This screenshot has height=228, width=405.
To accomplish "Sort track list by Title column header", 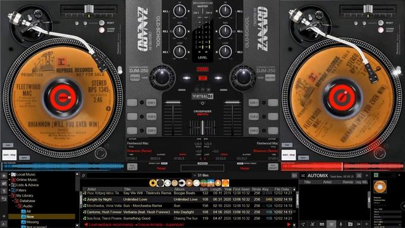I will (127, 189).
